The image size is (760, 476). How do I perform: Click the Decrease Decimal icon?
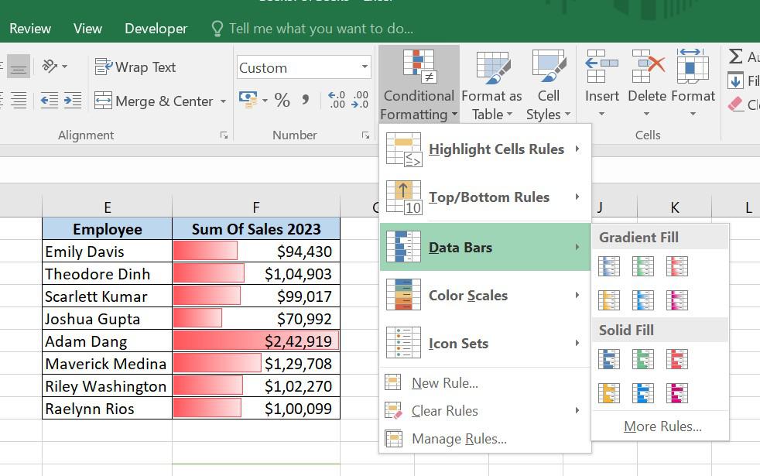pos(361,100)
